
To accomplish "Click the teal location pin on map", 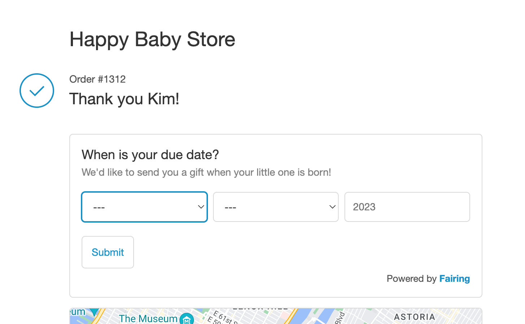I will click(x=95, y=312).
